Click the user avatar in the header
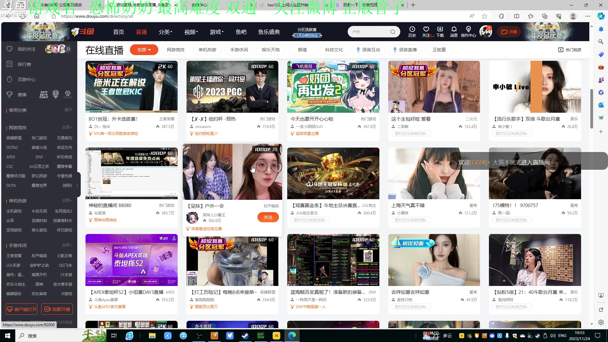Image resolution: width=608 pixels, height=342 pixels. pyautogui.click(x=485, y=32)
